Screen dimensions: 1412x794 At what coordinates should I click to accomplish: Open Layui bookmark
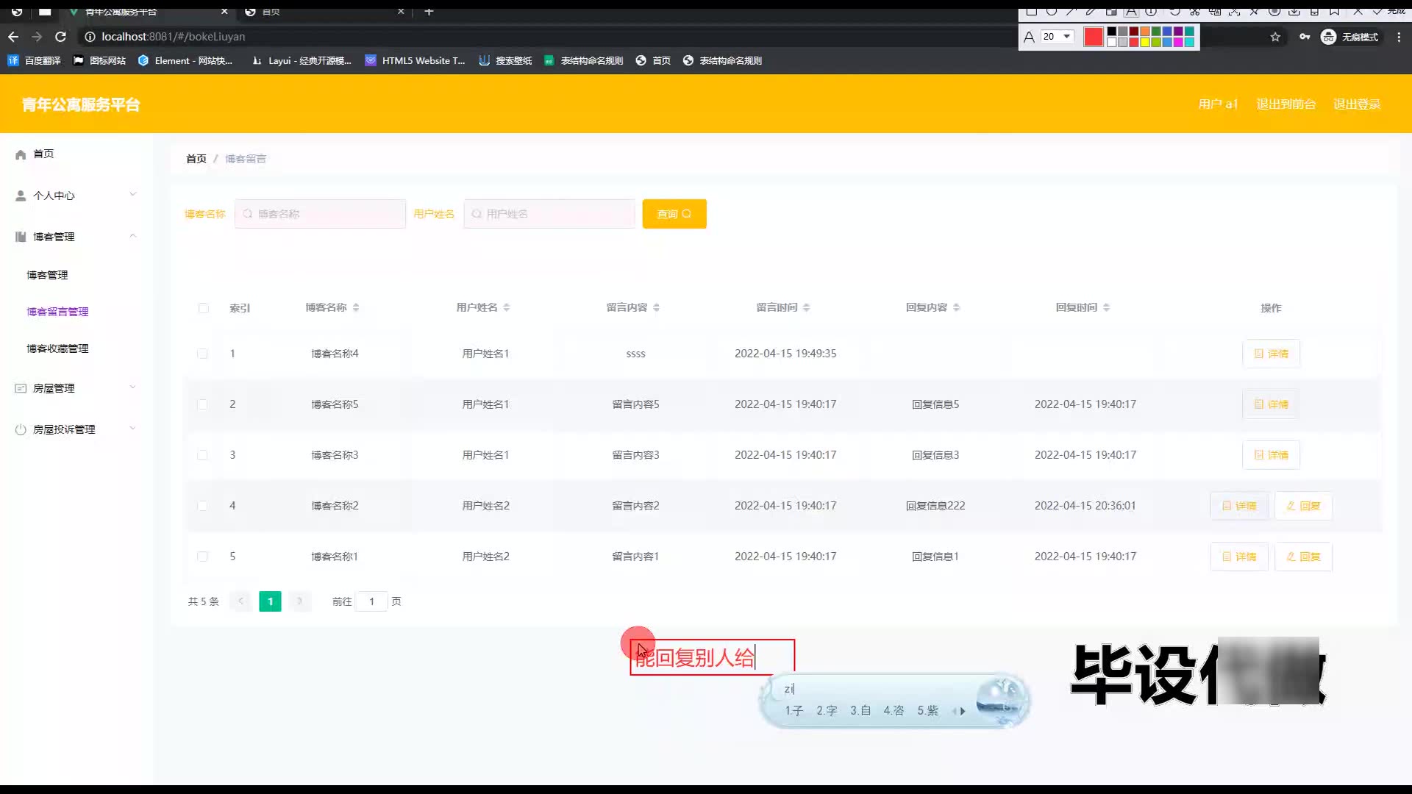[302, 60]
